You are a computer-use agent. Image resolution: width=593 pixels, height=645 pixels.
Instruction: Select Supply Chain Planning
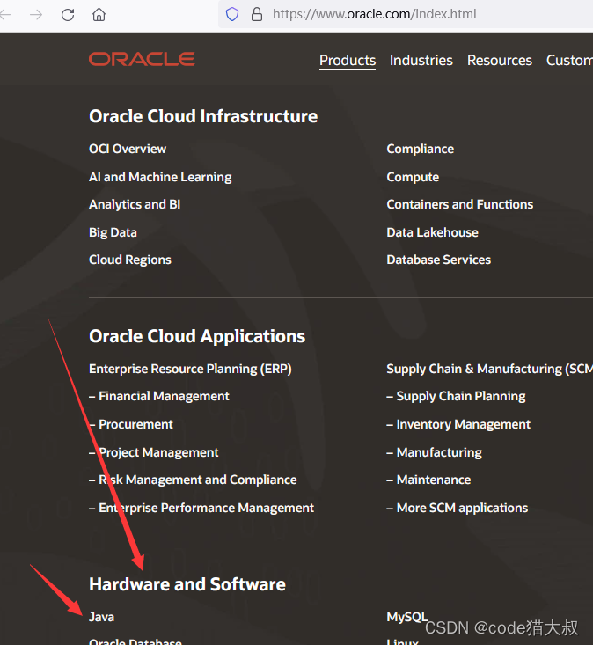coord(456,396)
